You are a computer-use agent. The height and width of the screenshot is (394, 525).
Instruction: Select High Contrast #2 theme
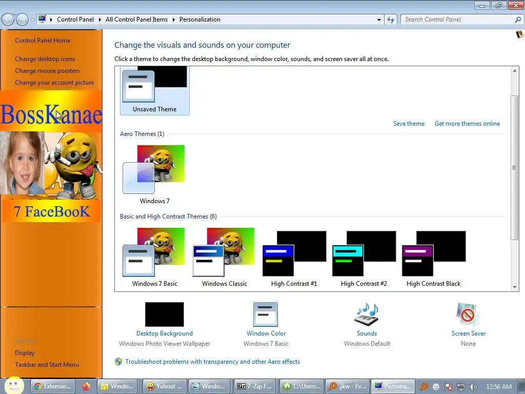click(364, 258)
